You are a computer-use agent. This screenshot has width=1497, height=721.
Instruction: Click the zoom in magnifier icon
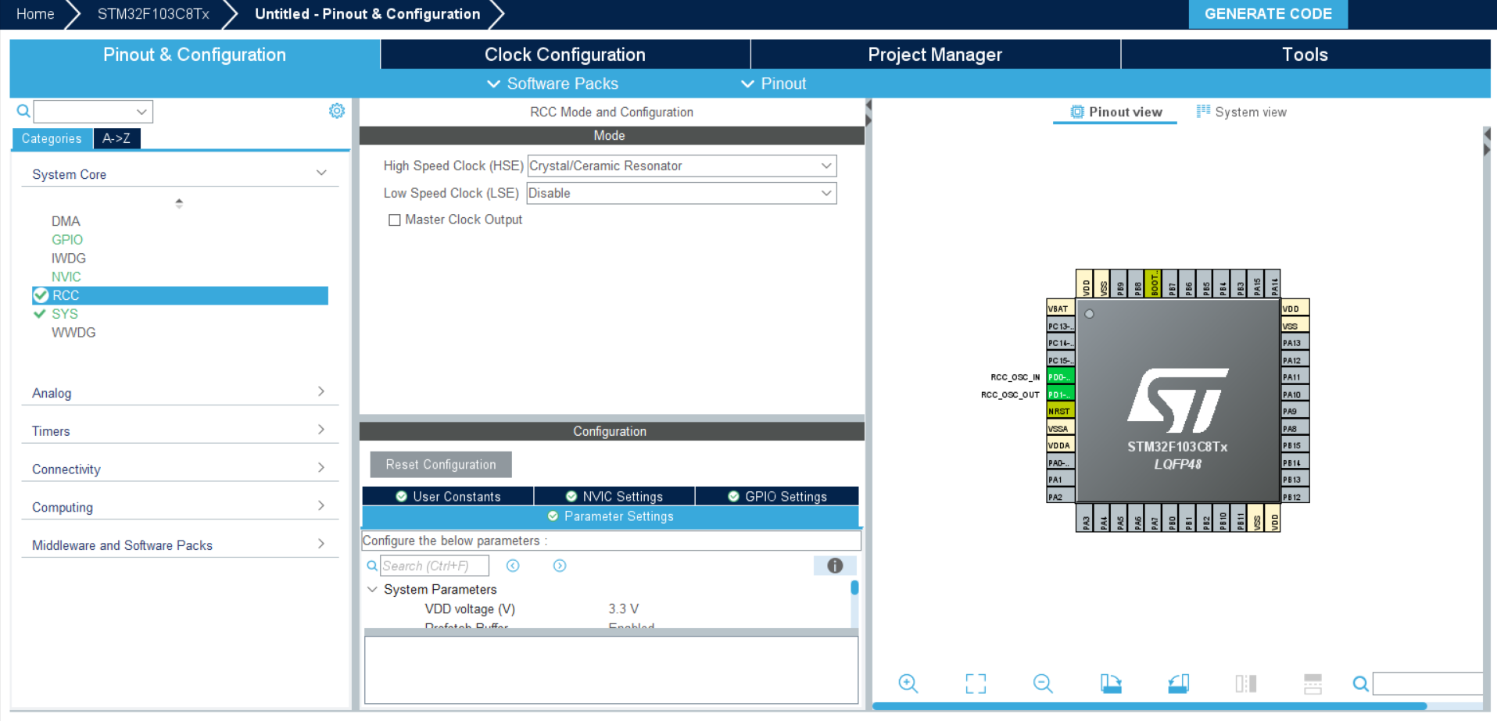click(908, 684)
